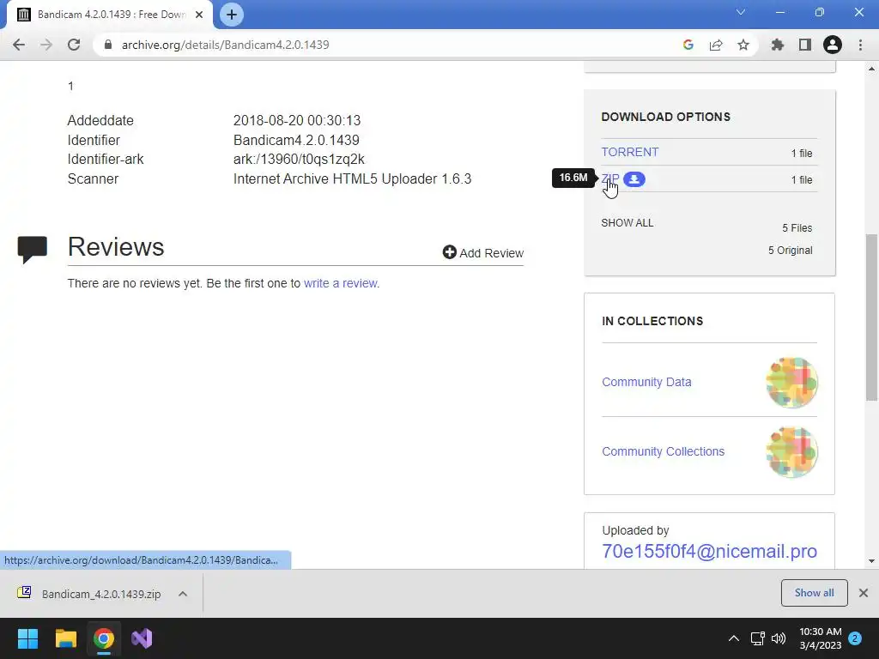This screenshot has height=659, width=879.
Task: Click the '5 Files' count text
Action: tap(797, 228)
